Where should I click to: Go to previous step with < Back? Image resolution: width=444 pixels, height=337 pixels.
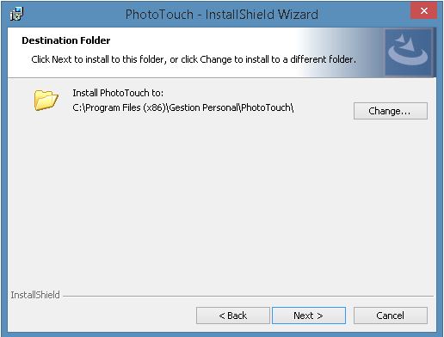(233, 316)
